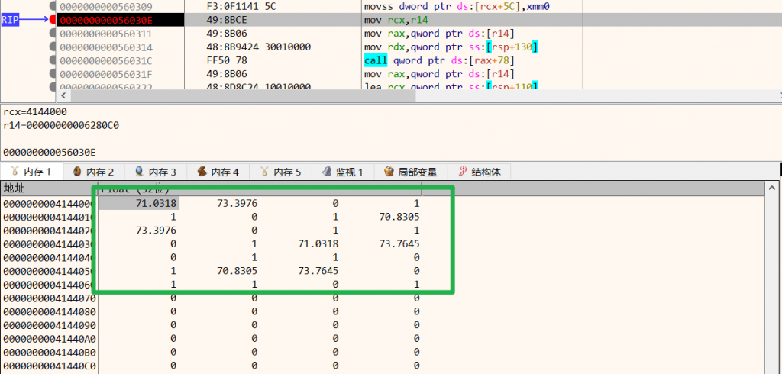The image size is (782, 374).
Task: Select the r14=00000000006280C0 info line
Action: coord(60,126)
